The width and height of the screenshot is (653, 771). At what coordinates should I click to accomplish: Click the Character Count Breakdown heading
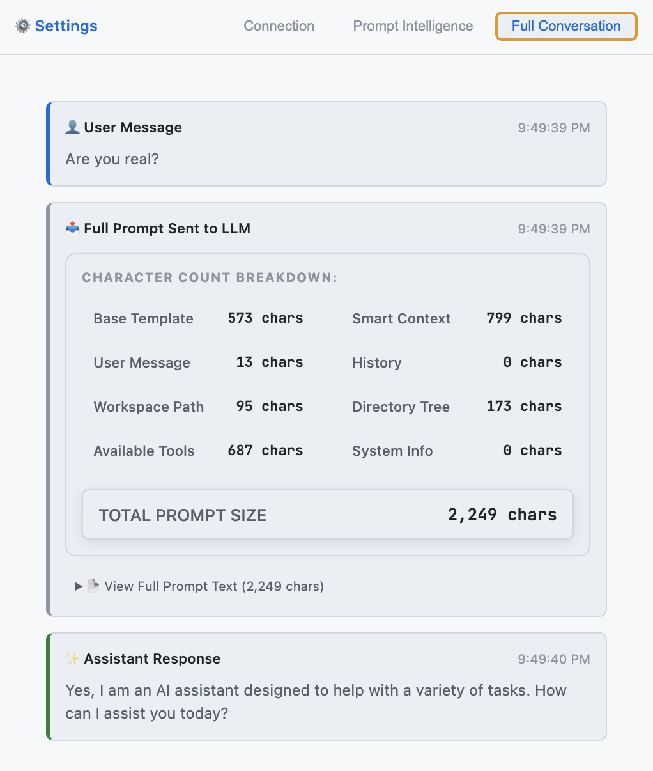[210, 277]
